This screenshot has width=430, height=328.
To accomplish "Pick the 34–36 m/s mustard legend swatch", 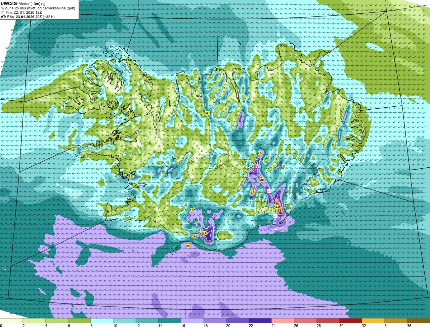I will 396,321.
